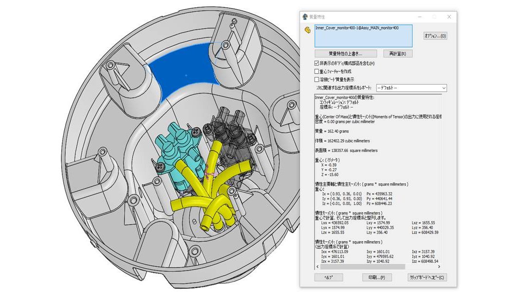The image size is (518, 292).
Task: Click the 再計算(R) recalculate button
Action: tap(397, 54)
